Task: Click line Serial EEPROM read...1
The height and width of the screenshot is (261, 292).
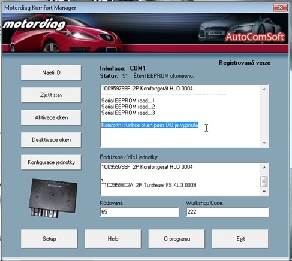Action: [x=128, y=101]
